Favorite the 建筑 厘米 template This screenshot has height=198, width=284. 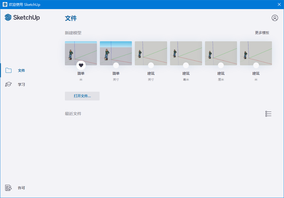[x=221, y=65]
